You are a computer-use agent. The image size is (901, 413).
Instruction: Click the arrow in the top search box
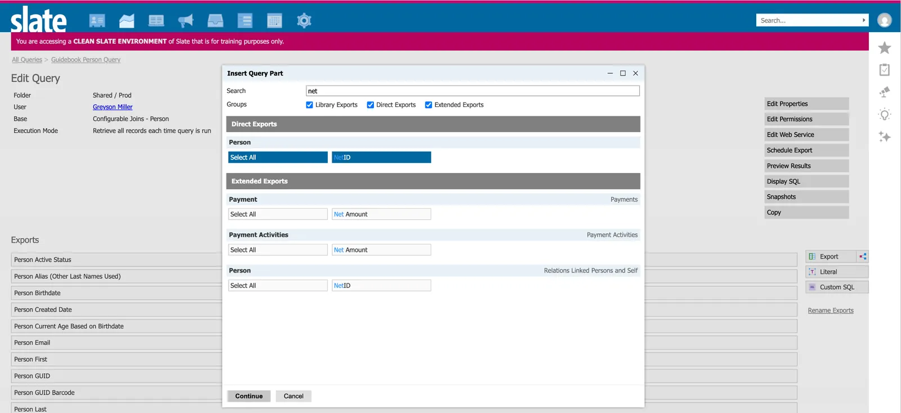tap(864, 20)
